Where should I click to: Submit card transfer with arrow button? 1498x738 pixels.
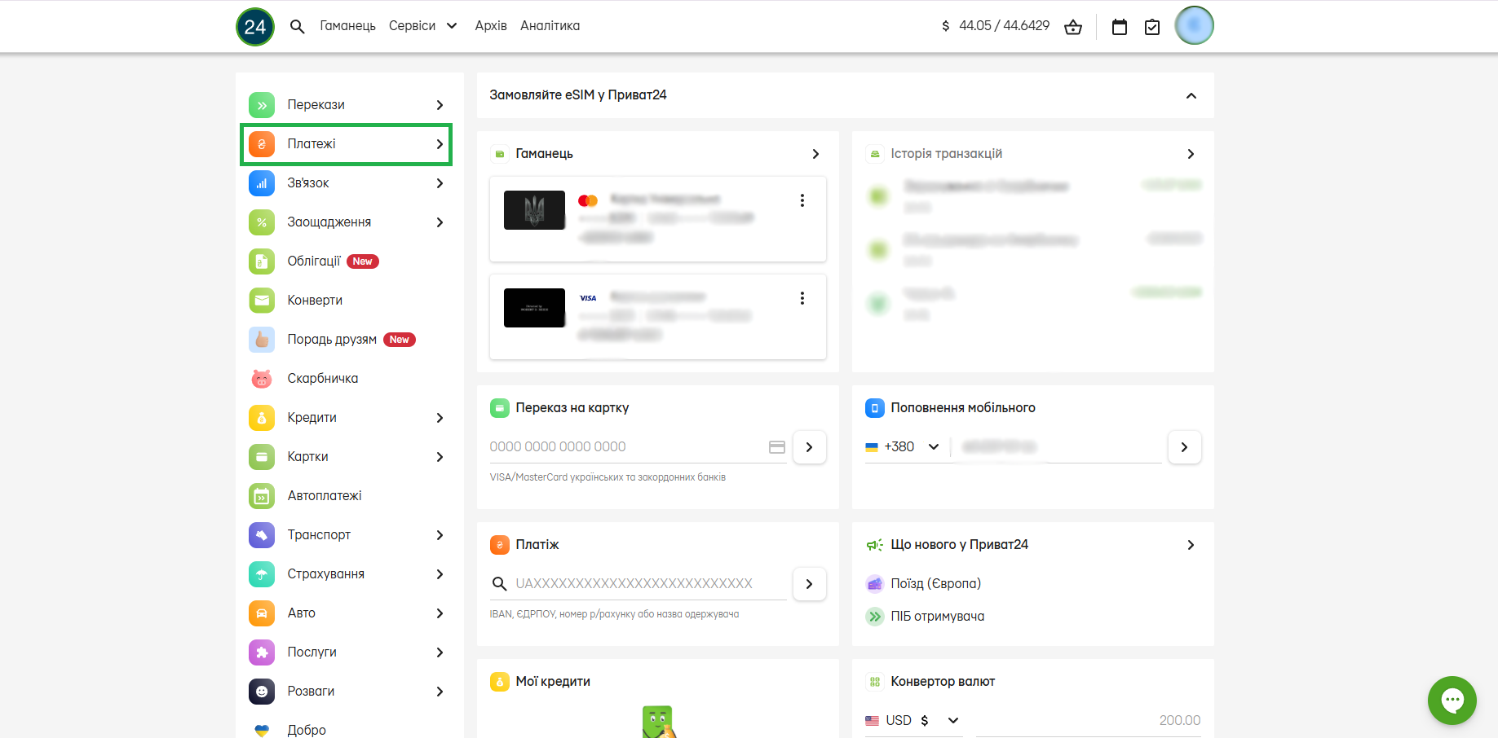(x=810, y=447)
